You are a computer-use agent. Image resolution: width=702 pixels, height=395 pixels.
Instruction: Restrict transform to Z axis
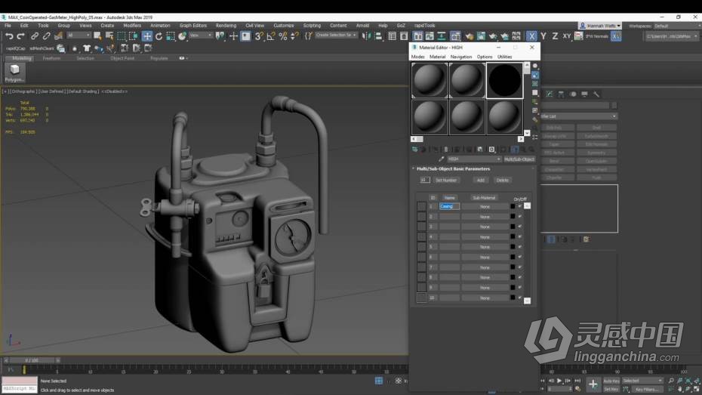(x=555, y=36)
